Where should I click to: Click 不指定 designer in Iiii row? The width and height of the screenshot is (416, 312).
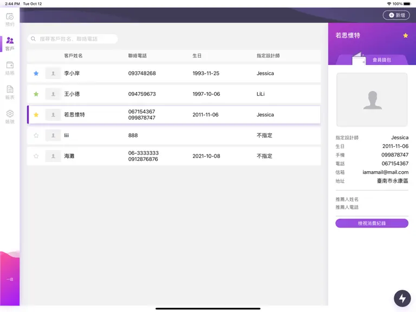click(x=264, y=135)
